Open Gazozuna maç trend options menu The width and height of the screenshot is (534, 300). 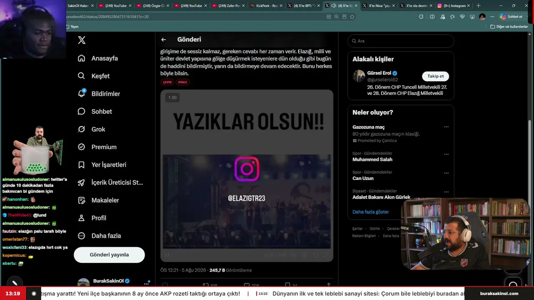click(x=446, y=127)
